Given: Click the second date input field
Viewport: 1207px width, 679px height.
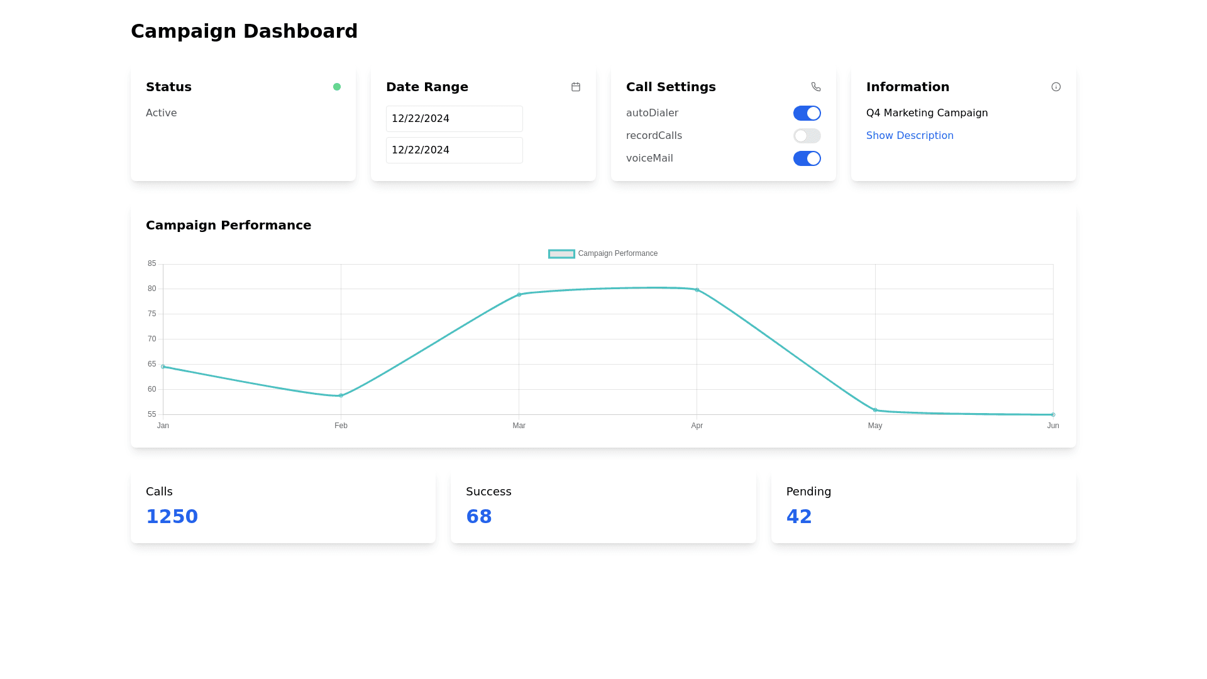Looking at the screenshot, I should pyautogui.click(x=454, y=150).
